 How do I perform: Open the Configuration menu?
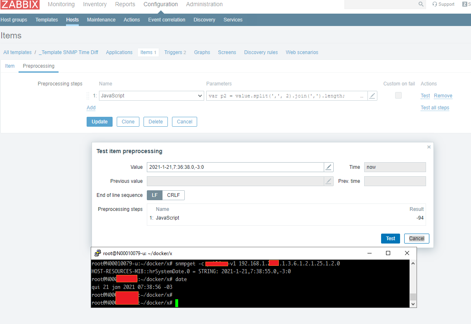(161, 4)
